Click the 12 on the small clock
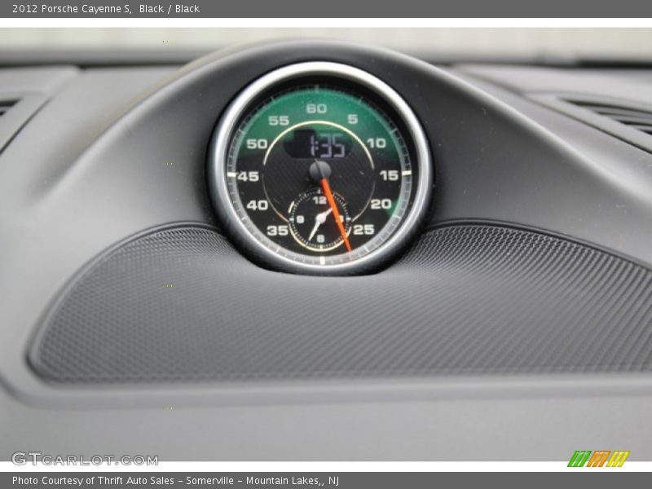 click(x=319, y=200)
